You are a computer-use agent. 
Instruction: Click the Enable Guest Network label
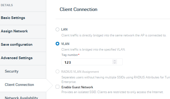(77, 87)
